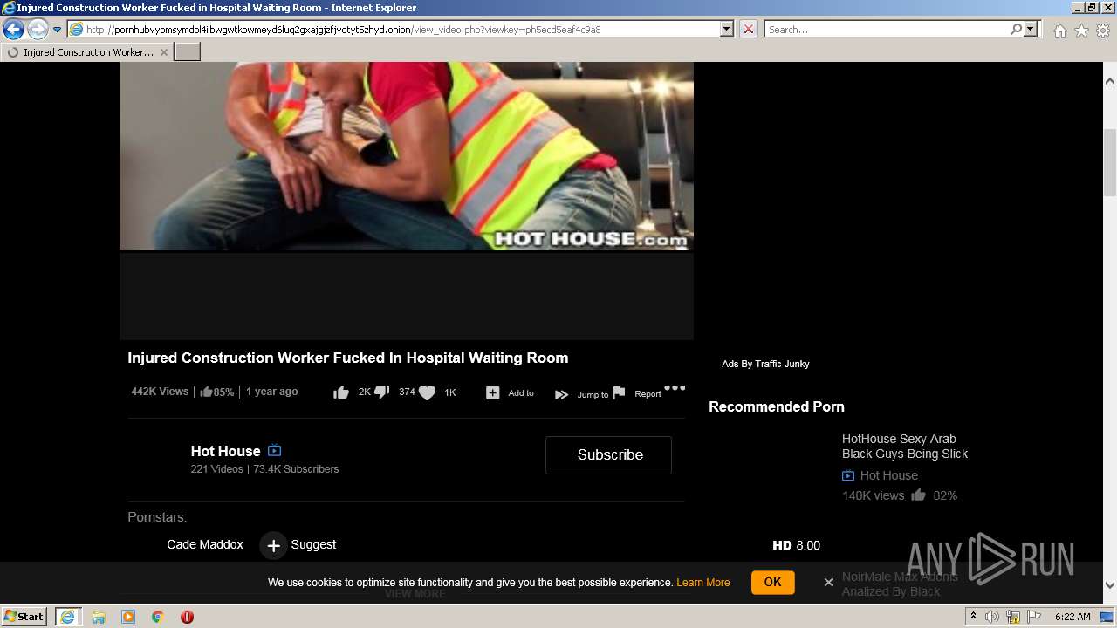Viewport: 1117px width, 628px height.
Task: Click the '442K Views' count text
Action: click(160, 392)
